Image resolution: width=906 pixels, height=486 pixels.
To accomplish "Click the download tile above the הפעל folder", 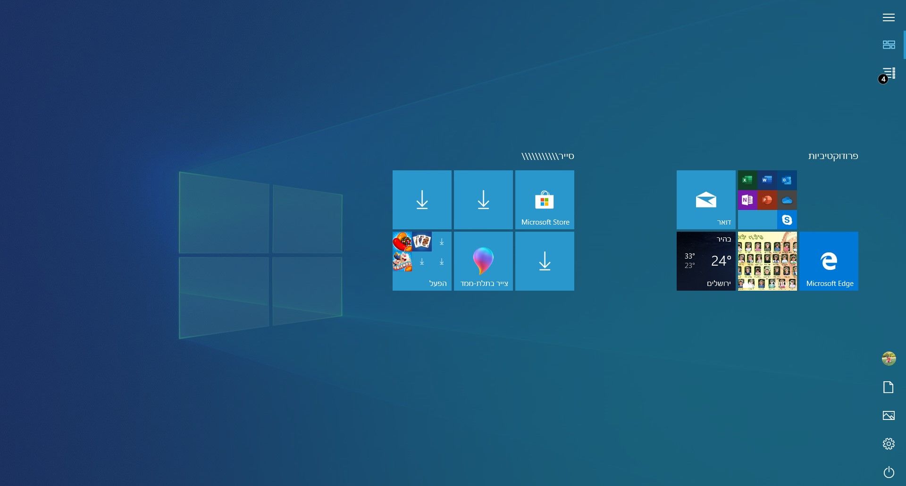I will point(422,200).
